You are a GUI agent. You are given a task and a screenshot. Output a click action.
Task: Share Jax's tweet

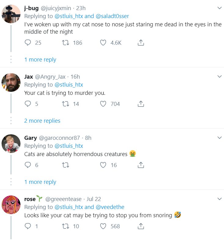point(141,104)
